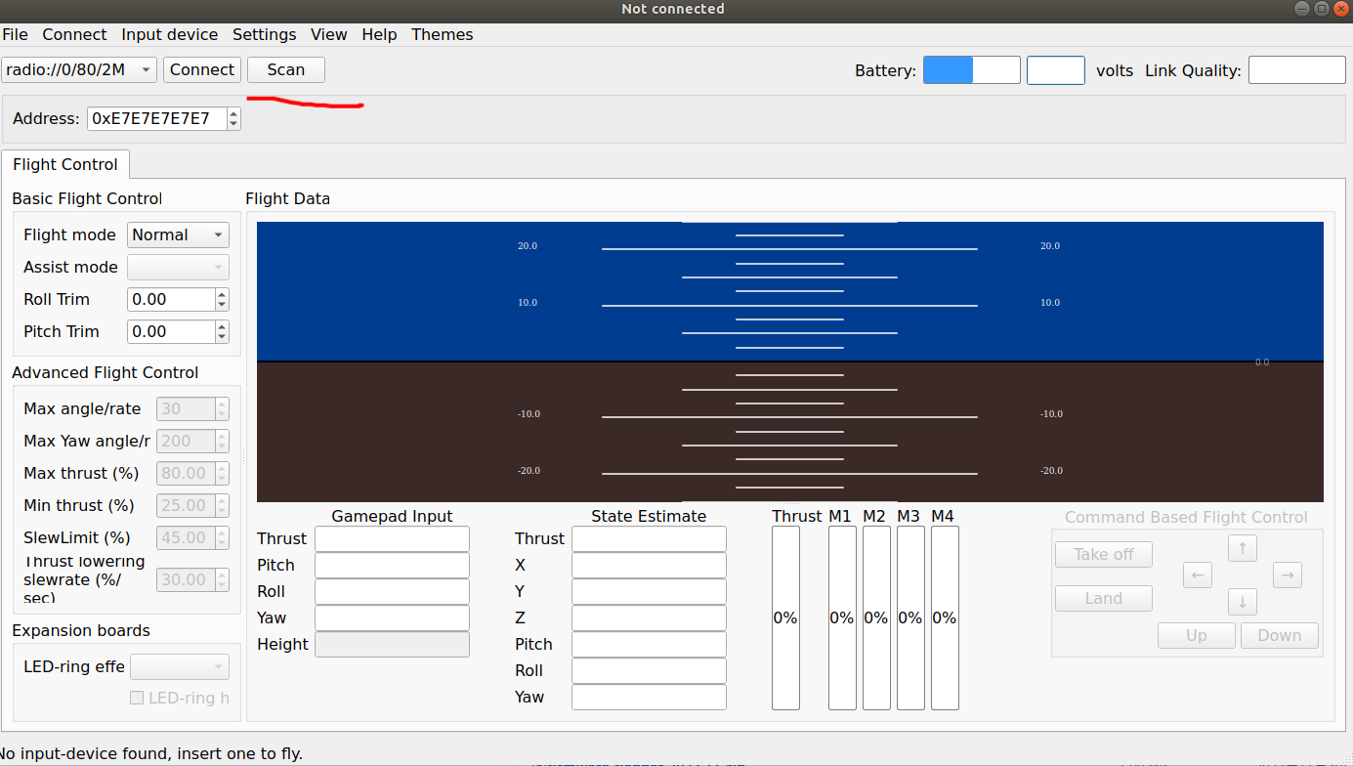
Task: Open the Connect menu
Action: click(74, 34)
